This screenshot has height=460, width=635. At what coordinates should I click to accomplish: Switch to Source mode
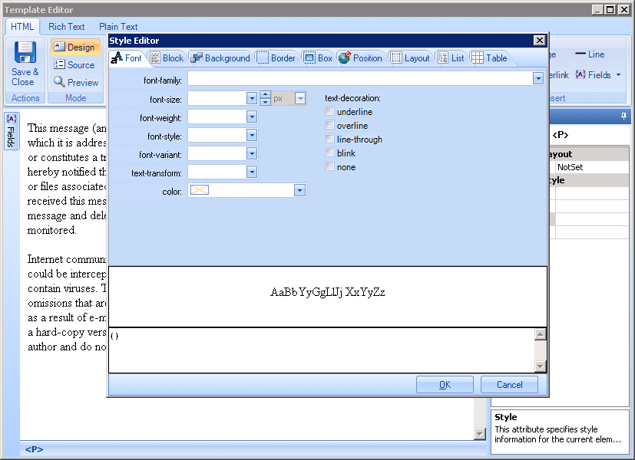coord(75,64)
